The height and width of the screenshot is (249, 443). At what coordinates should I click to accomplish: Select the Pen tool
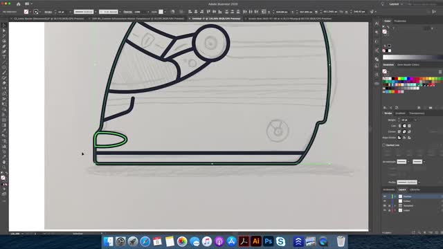[x=4, y=46]
